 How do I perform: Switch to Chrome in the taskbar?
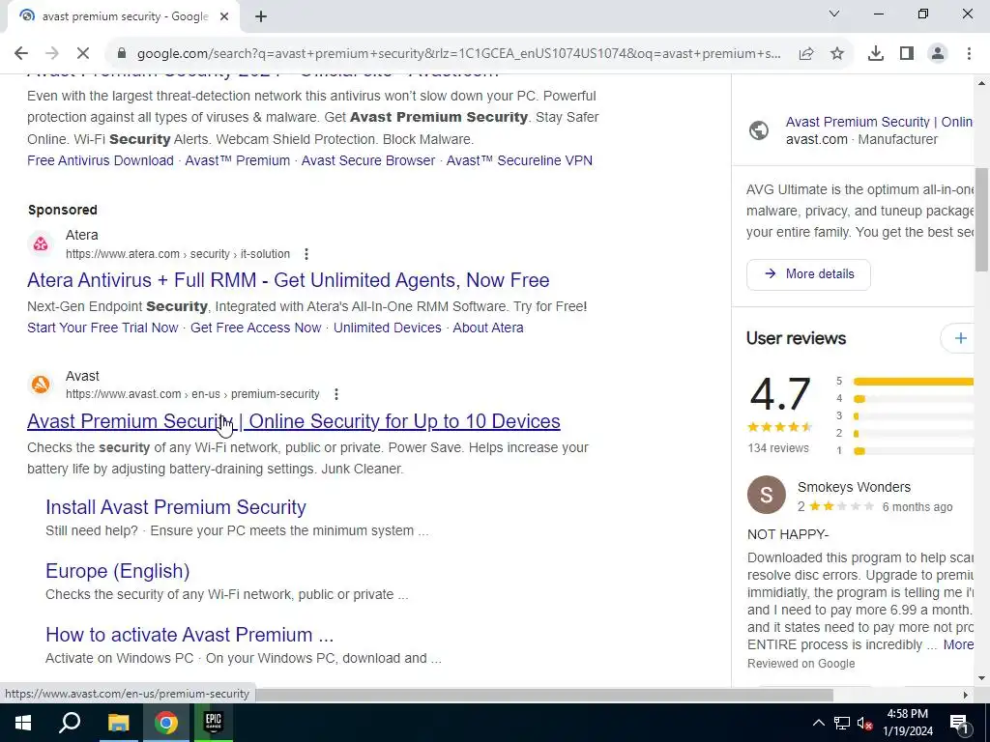pos(166,723)
